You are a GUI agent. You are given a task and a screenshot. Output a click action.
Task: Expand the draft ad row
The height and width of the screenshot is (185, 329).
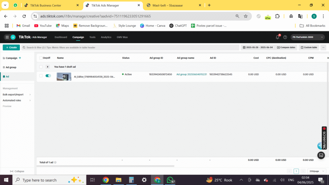click(x=48, y=67)
